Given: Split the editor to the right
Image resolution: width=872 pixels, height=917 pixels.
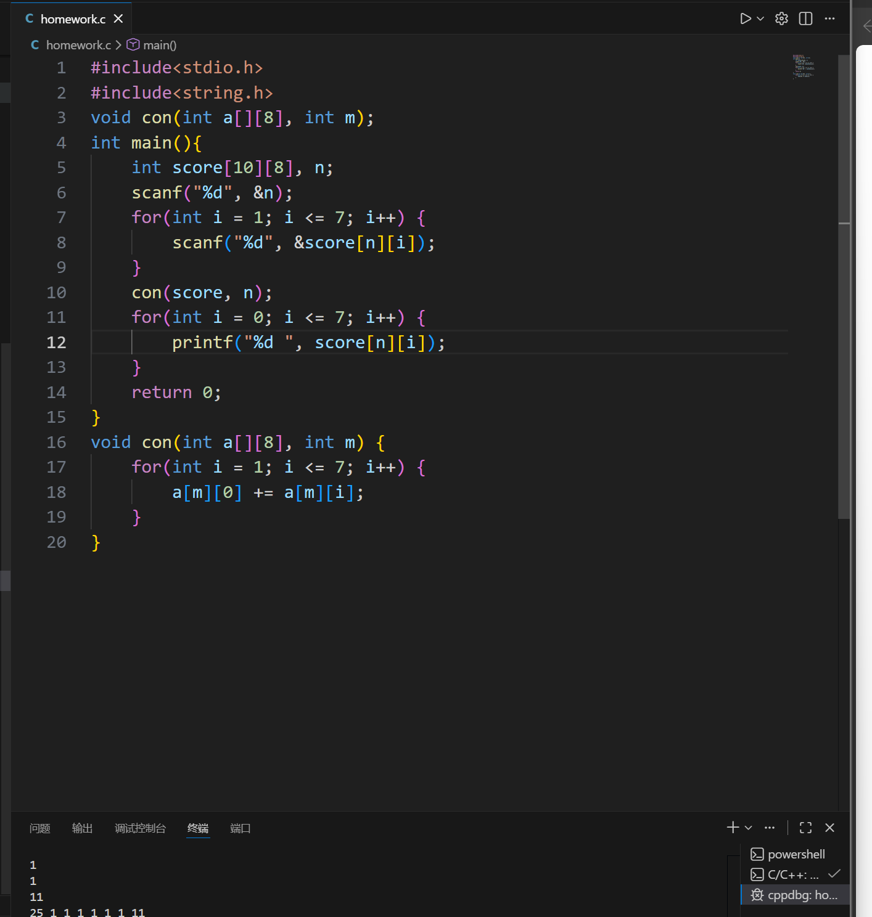Looking at the screenshot, I should 805,18.
